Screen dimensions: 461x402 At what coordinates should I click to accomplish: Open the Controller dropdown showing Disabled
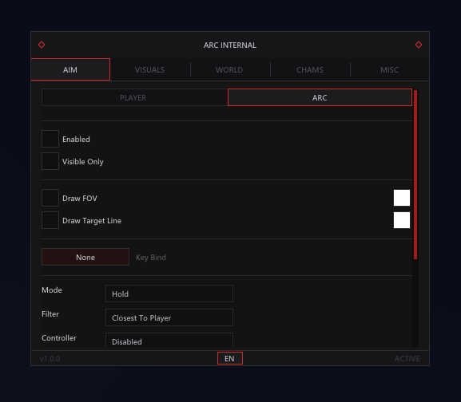[x=169, y=341]
